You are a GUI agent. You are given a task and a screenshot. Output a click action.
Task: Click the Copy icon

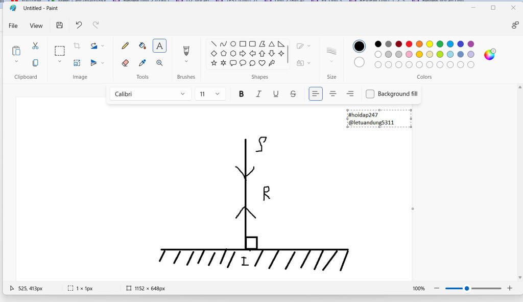click(35, 63)
